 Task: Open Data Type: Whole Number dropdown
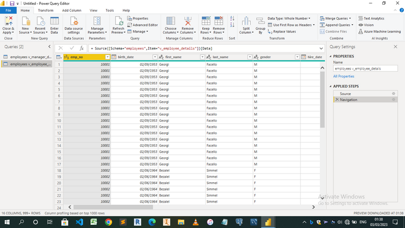289,18
